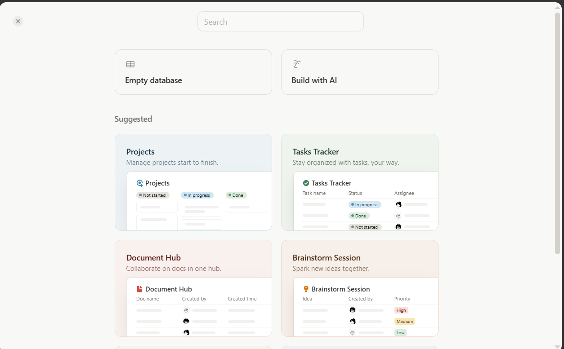The image size is (564, 349).
Task: Click the Search input field
Action: coord(280,22)
